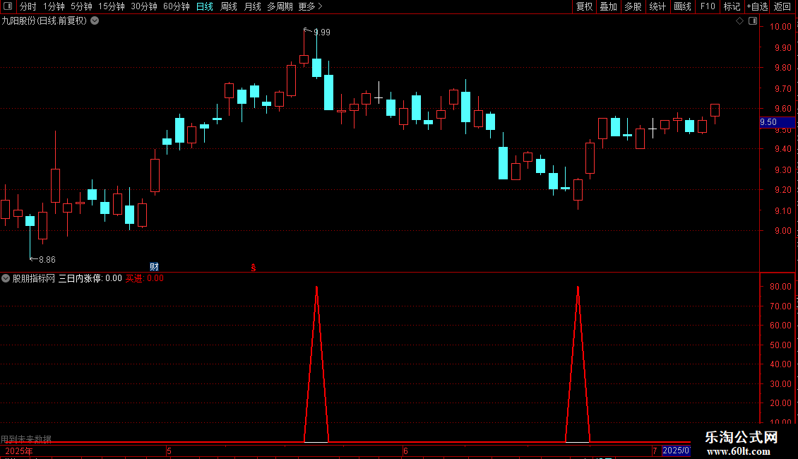Select the 日线 daily period
The width and height of the screenshot is (798, 459).
click(x=205, y=6)
